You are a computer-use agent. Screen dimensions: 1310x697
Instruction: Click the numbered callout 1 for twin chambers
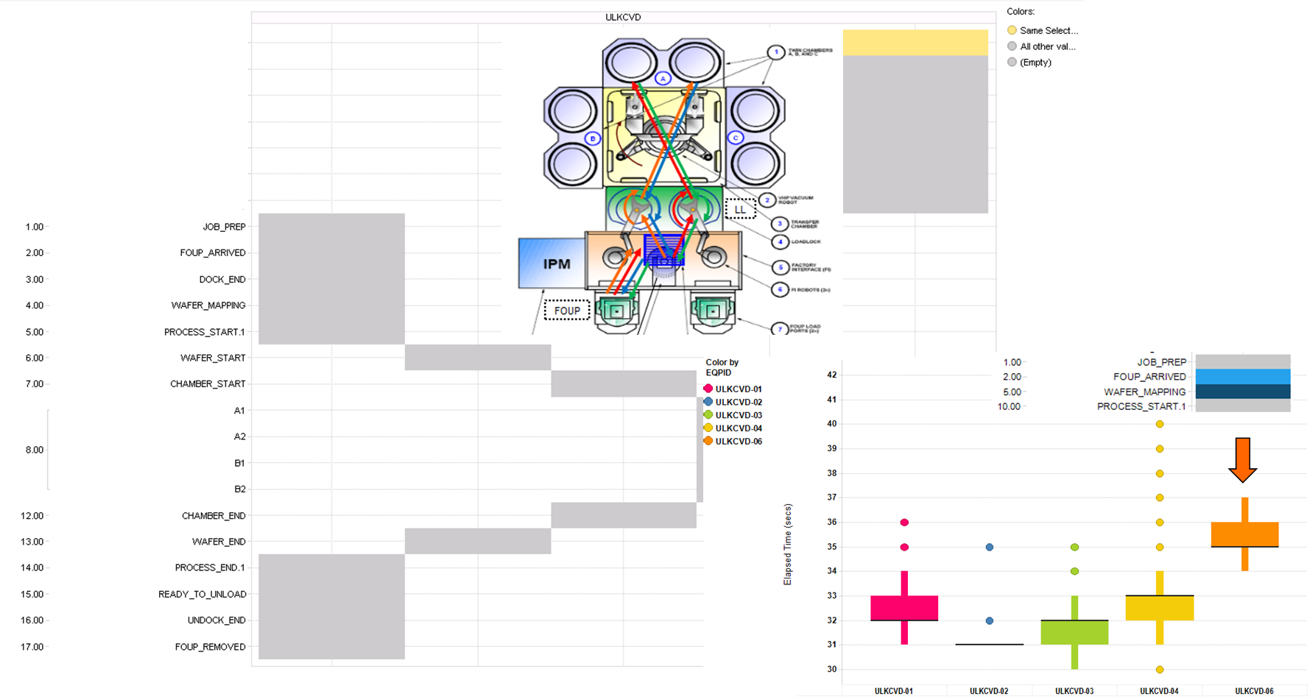[x=775, y=52]
